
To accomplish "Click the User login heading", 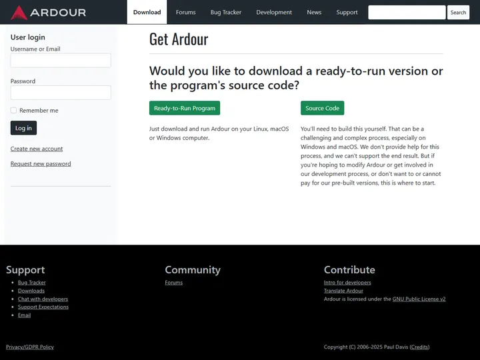I will click(28, 37).
